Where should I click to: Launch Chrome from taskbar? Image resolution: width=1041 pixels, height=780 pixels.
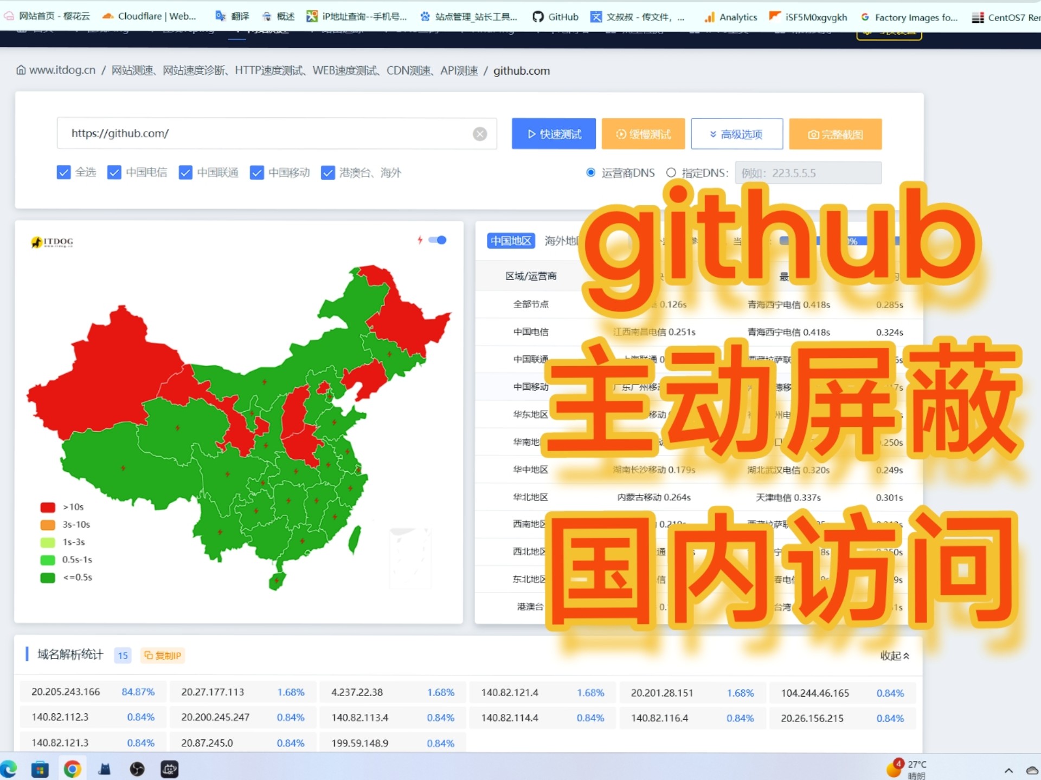(x=72, y=769)
